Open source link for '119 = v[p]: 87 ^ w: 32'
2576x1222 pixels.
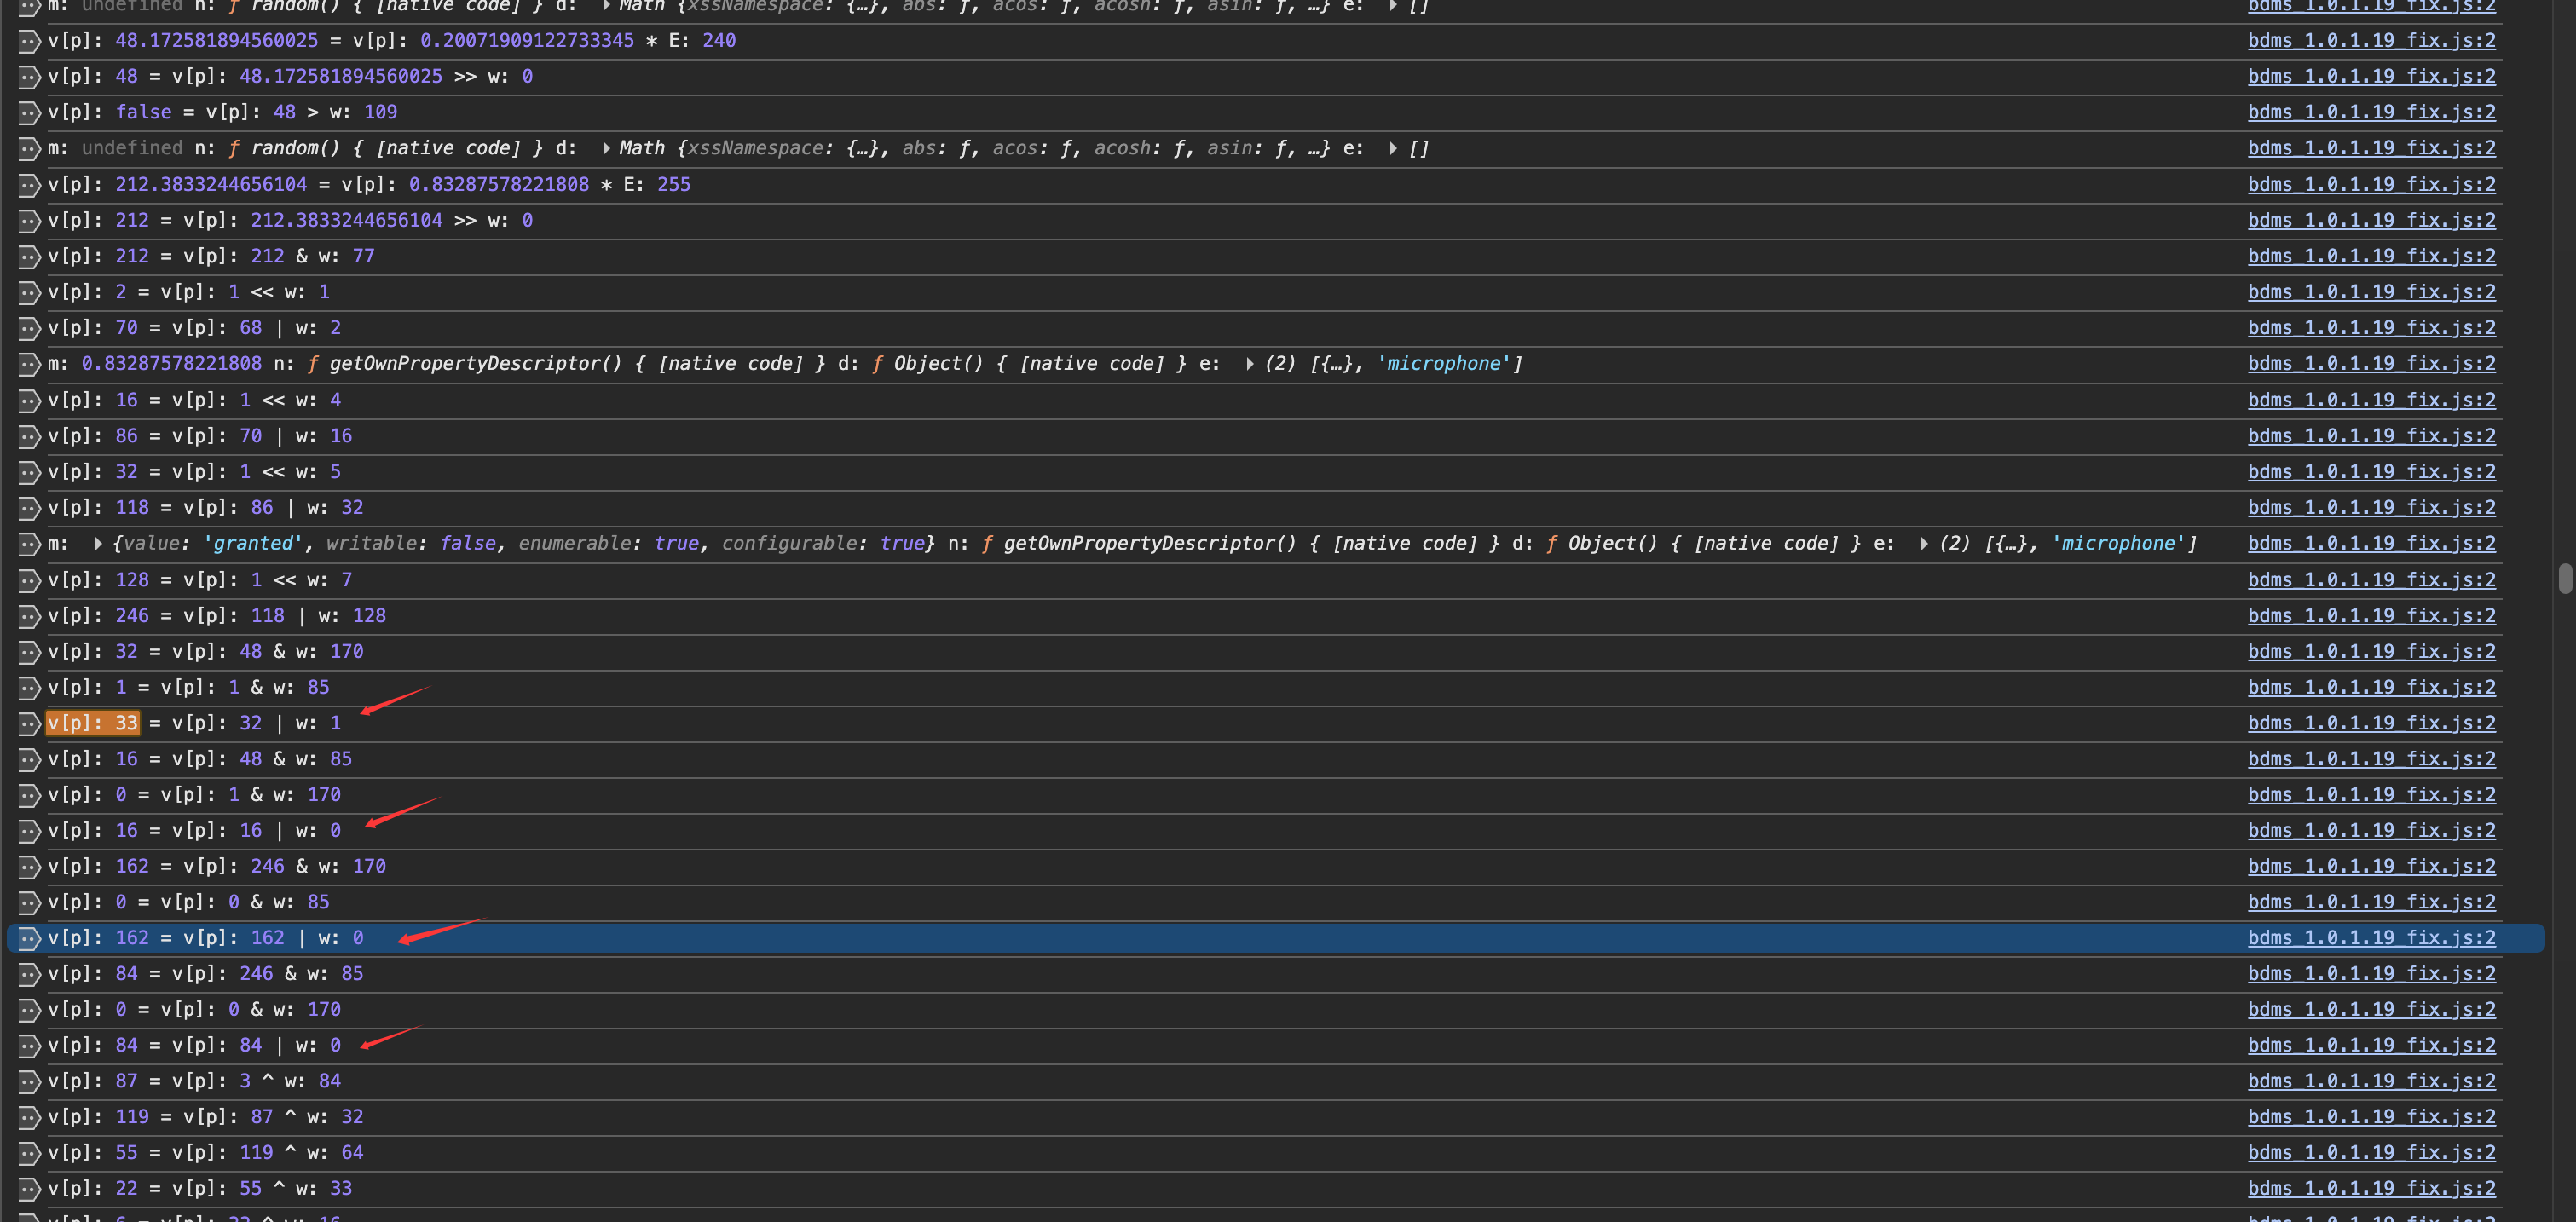coord(2371,1117)
